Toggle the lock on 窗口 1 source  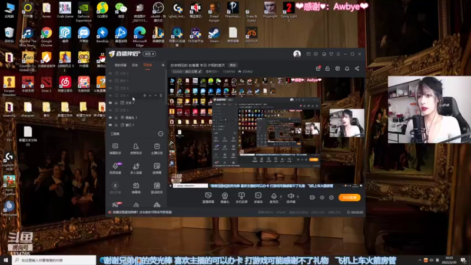(x=116, y=125)
